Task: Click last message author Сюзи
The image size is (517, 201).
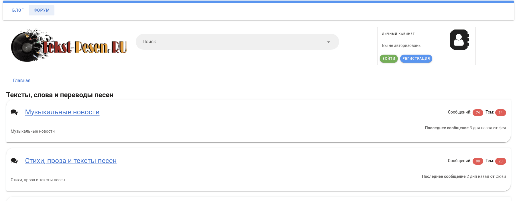Action: tap(501, 176)
